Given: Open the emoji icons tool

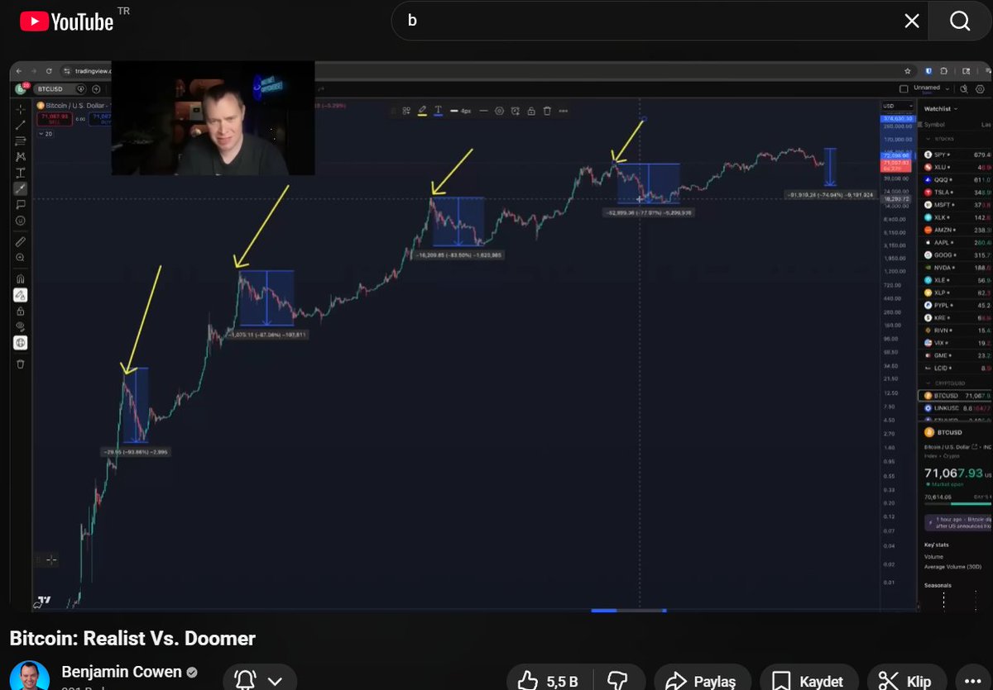Looking at the screenshot, I should [21, 221].
